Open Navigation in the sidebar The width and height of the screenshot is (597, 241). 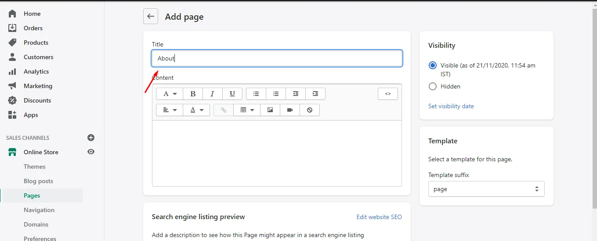tap(39, 210)
